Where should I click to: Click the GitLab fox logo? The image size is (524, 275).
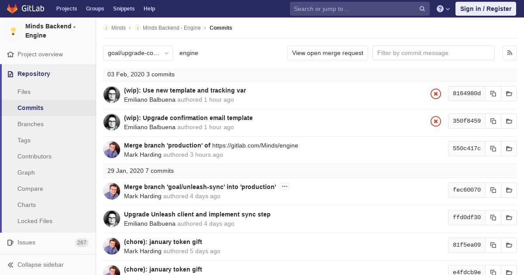point(12,9)
